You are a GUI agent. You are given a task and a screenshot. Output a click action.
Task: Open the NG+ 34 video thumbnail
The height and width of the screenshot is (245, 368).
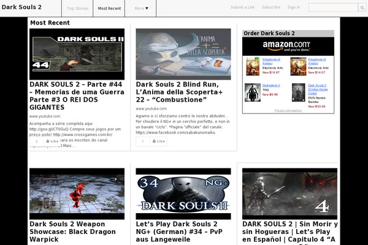(x=183, y=194)
